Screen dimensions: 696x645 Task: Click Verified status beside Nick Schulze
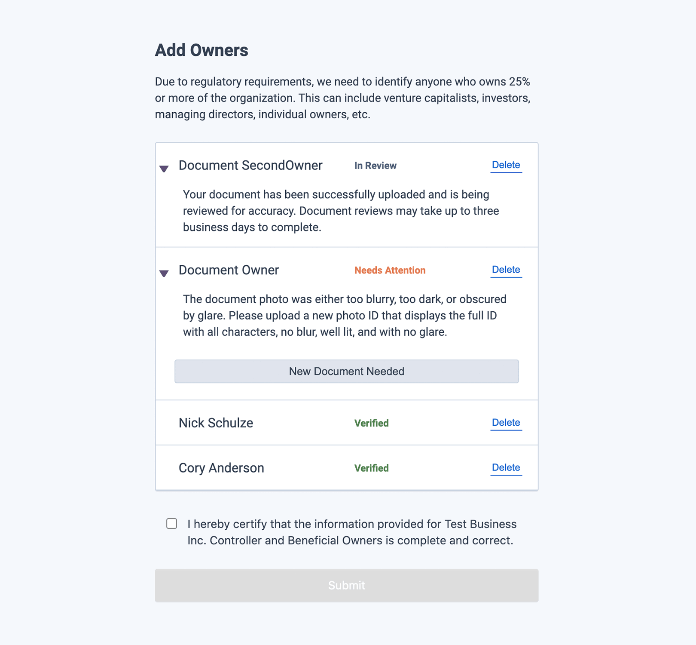click(372, 424)
